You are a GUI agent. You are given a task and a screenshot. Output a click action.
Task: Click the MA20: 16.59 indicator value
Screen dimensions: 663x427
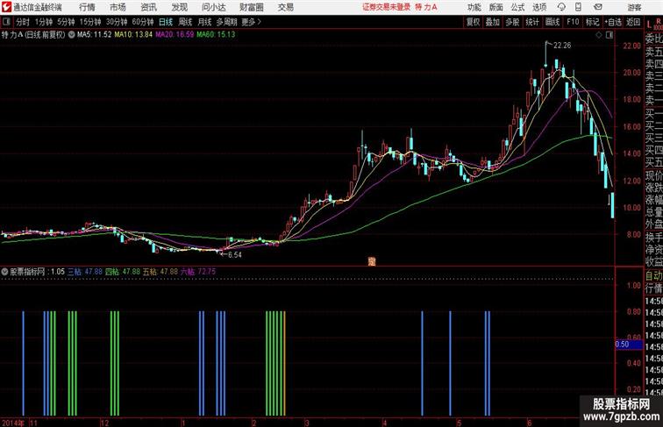point(175,35)
